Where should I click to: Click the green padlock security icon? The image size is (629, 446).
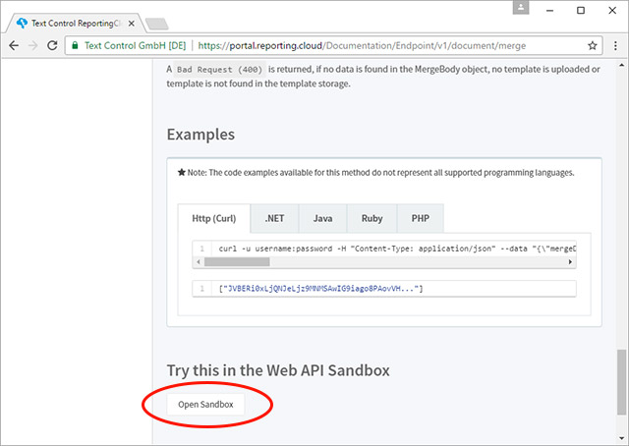click(75, 45)
